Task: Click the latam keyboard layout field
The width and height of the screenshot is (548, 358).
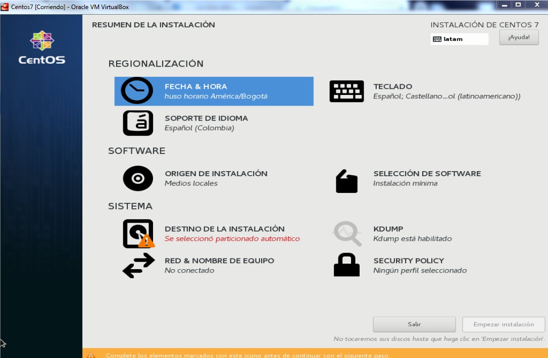Action: point(459,39)
